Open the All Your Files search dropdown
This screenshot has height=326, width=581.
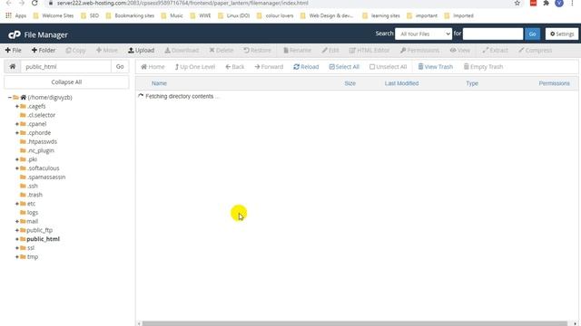[423, 34]
